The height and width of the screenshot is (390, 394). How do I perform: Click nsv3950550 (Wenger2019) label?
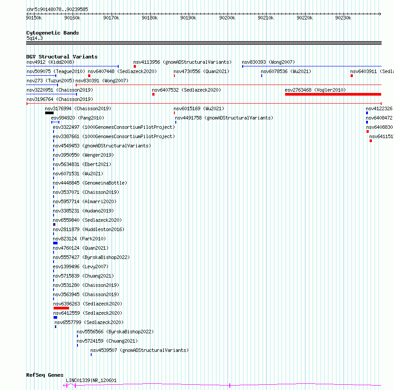click(x=83, y=155)
